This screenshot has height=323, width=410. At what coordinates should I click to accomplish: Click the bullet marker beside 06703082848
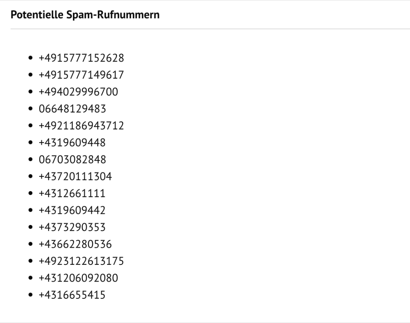pyautogui.click(x=31, y=160)
